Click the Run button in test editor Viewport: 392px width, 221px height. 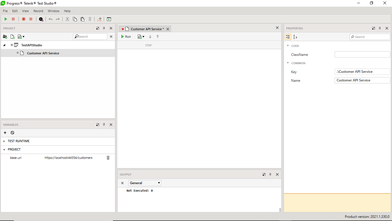(x=126, y=37)
